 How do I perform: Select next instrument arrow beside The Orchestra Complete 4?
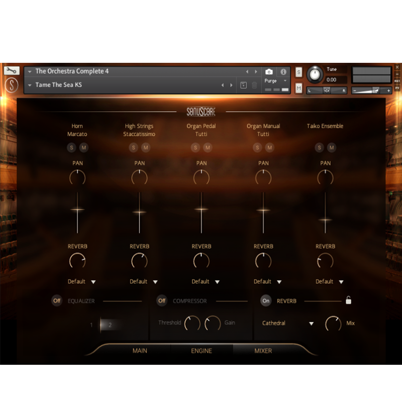[256, 72]
